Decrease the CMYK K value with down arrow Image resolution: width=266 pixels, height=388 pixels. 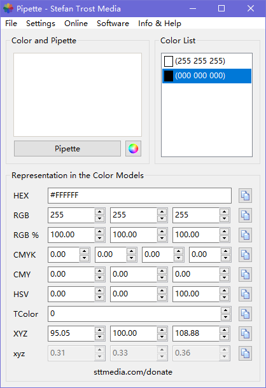point(226,258)
